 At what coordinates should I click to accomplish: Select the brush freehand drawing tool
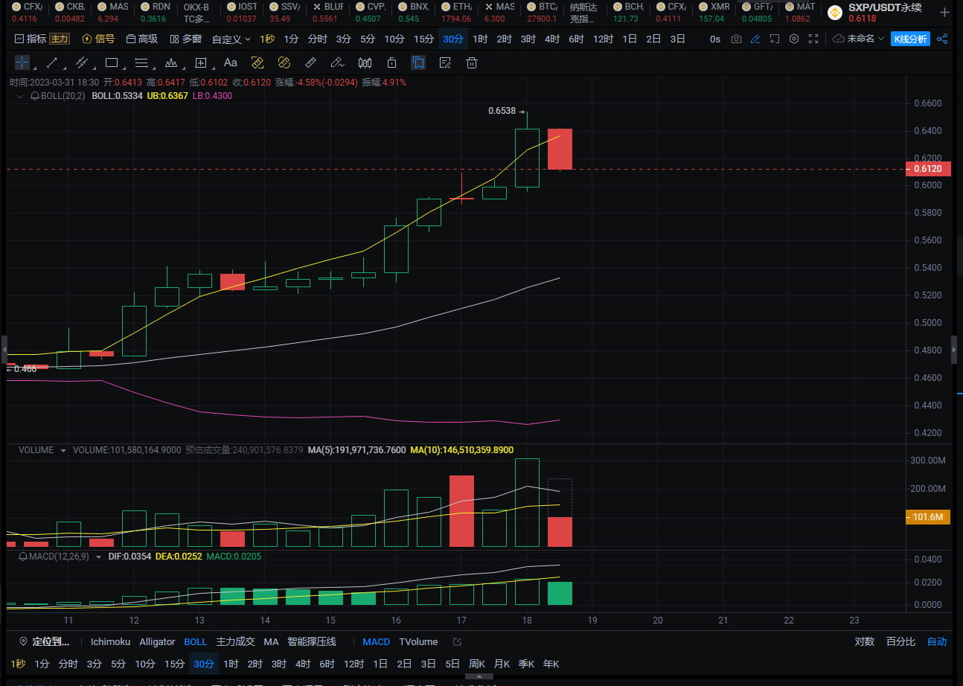tap(336, 62)
